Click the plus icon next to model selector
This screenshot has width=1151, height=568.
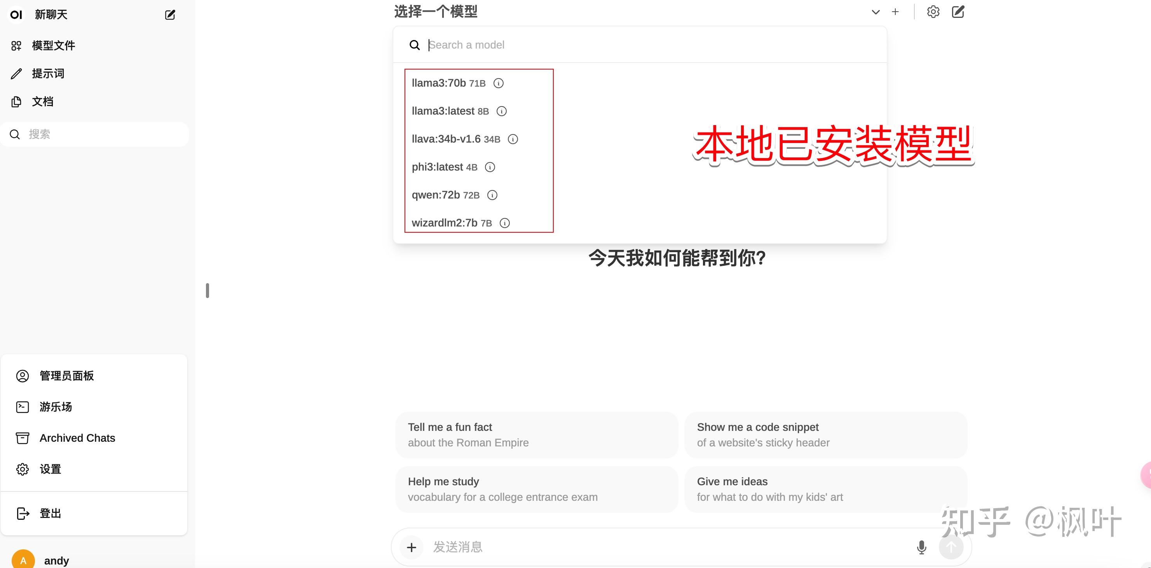[x=895, y=12]
